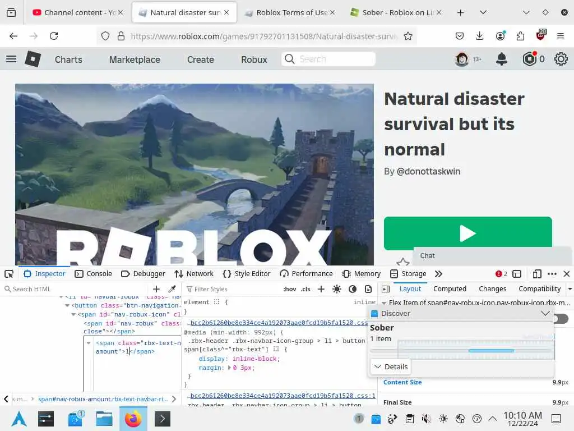Open the Extensions puzzle icon
Viewport: 574px width, 431px height.
coord(520,36)
